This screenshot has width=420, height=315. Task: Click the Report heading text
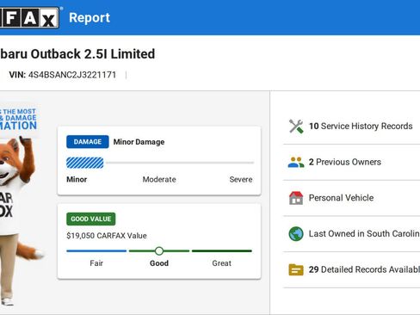[x=90, y=18]
